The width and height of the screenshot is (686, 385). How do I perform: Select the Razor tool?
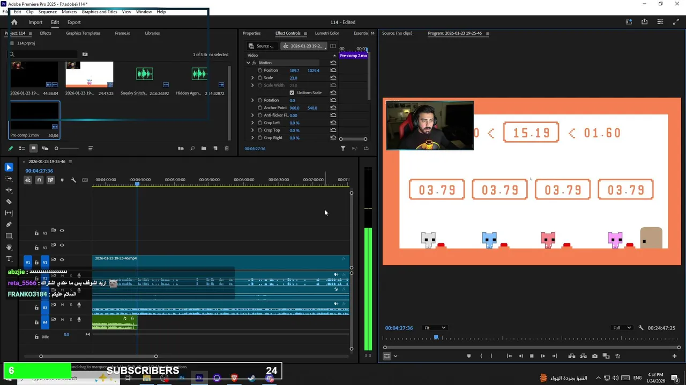click(9, 202)
